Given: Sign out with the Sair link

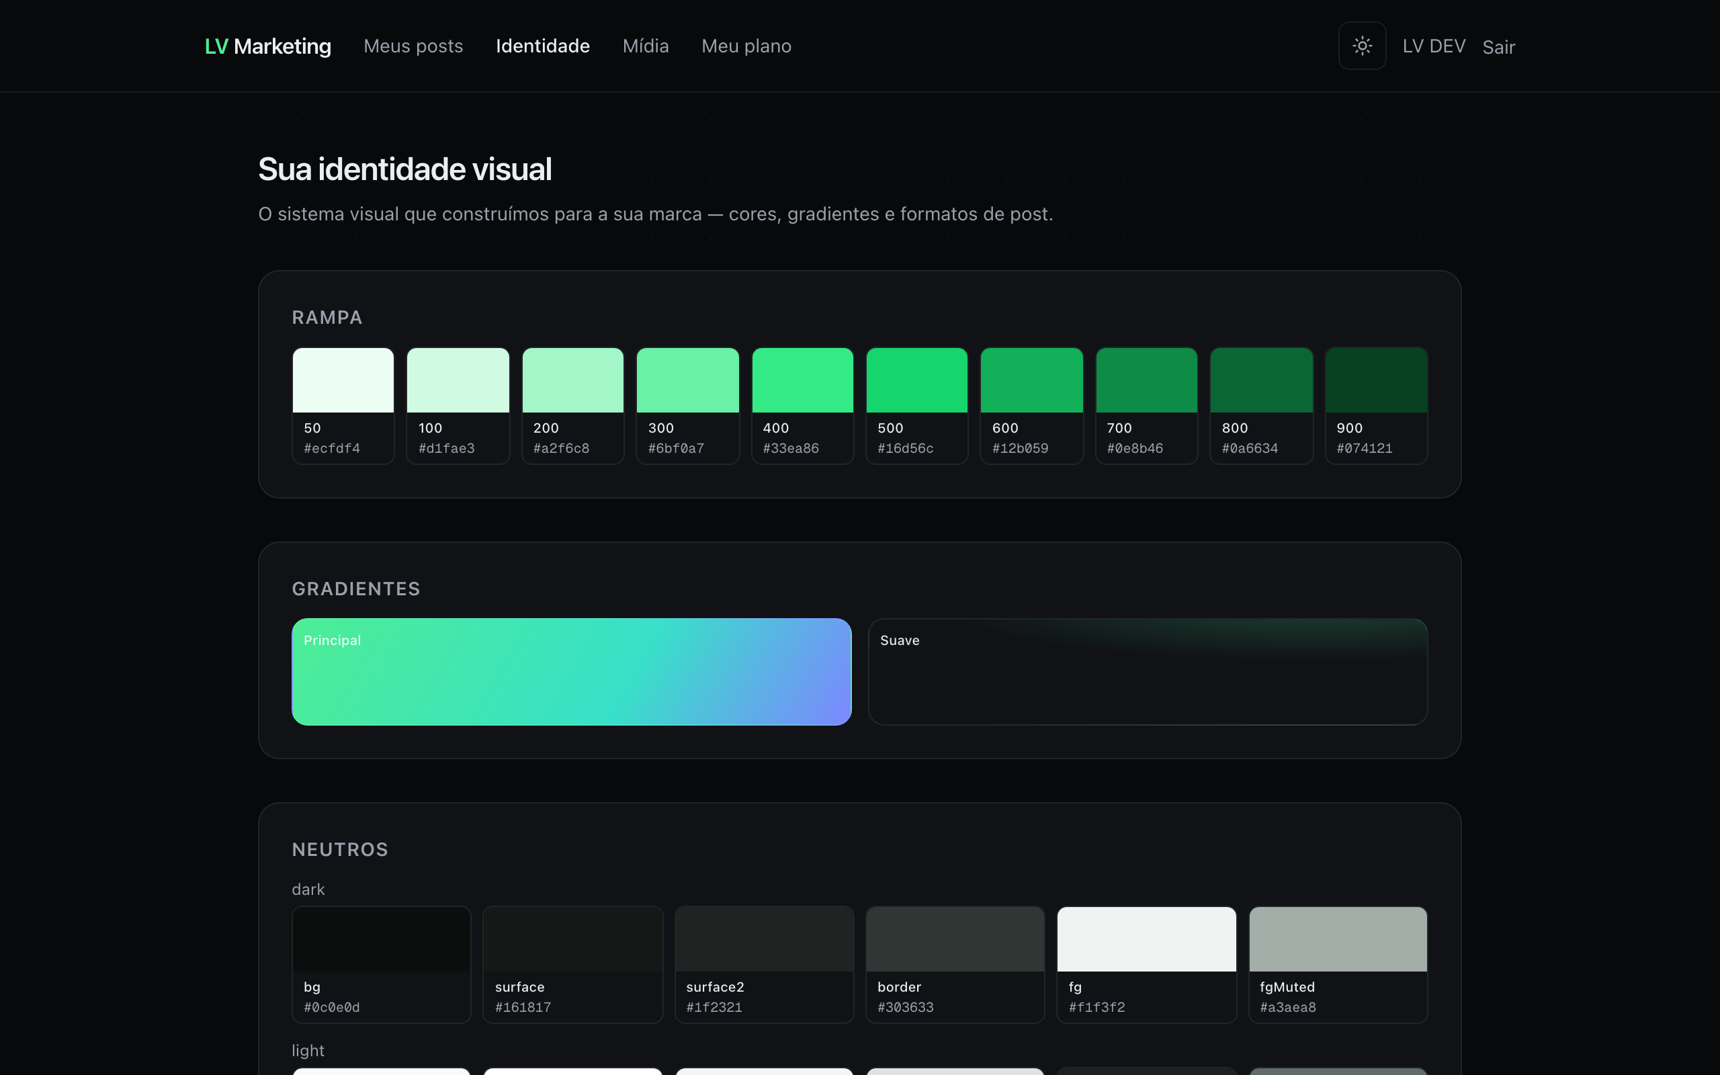Looking at the screenshot, I should pos(1498,47).
